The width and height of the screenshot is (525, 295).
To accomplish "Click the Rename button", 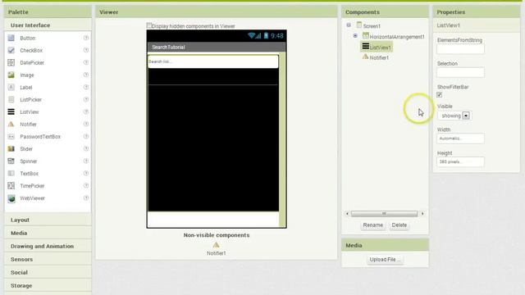I will tap(372, 225).
